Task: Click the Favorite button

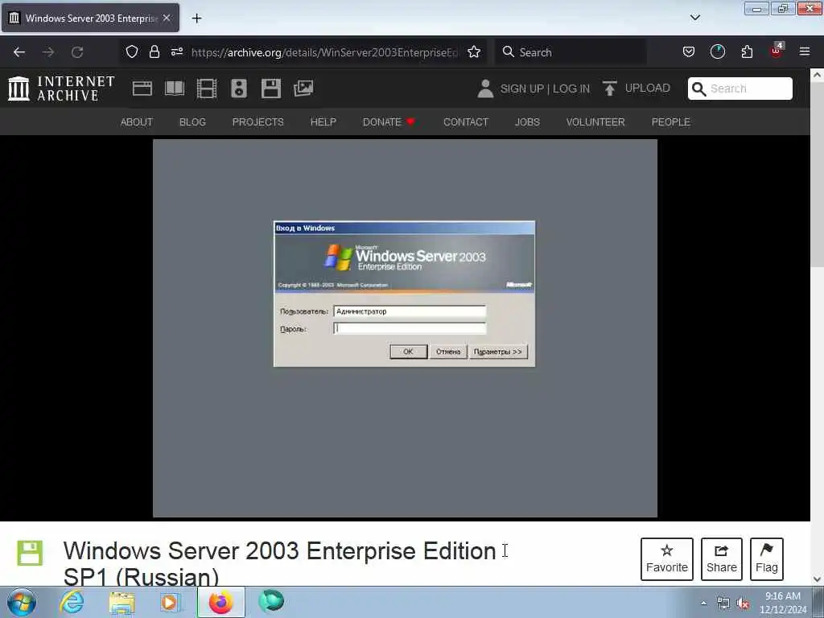Action: (667, 559)
